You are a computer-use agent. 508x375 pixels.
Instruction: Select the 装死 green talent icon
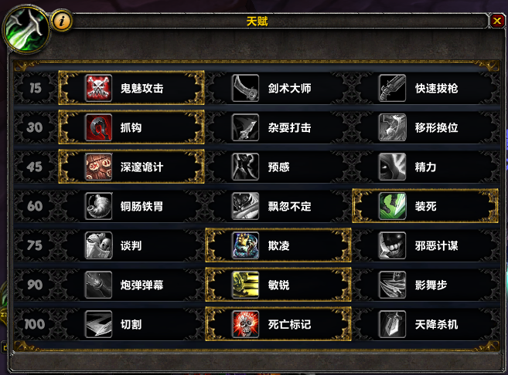[x=392, y=206]
